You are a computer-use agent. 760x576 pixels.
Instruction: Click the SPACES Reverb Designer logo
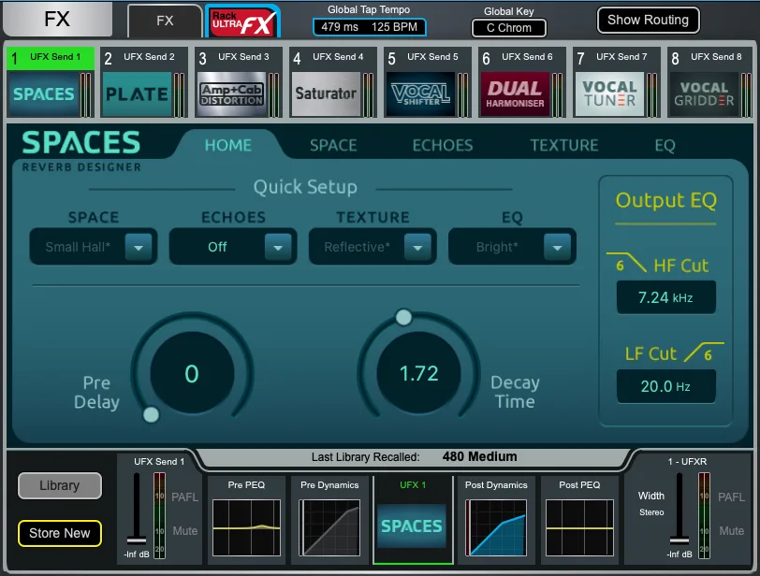point(81,151)
